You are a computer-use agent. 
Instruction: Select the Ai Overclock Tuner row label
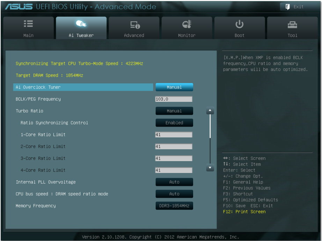tap(83, 87)
